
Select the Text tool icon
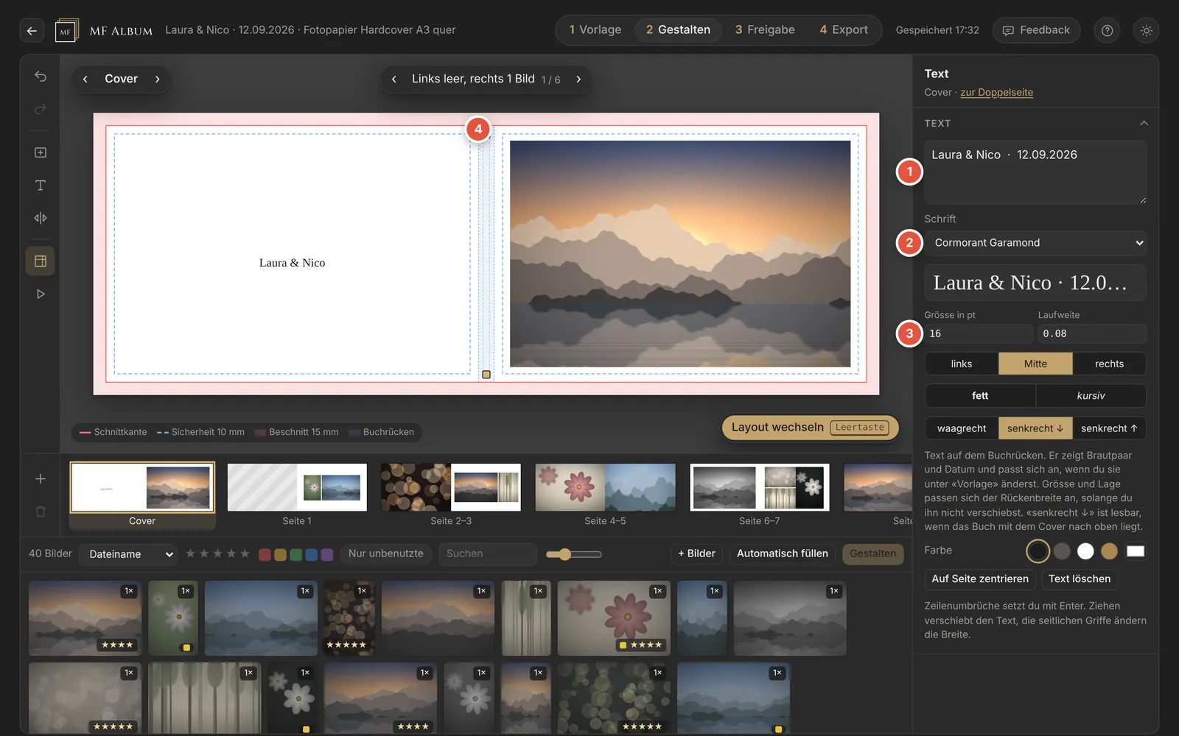(x=41, y=185)
